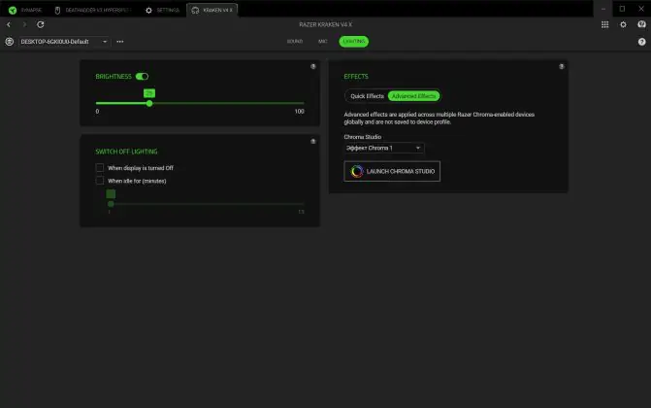Minimize the Synapse window
The width and height of the screenshot is (651, 408).
tap(603, 9)
